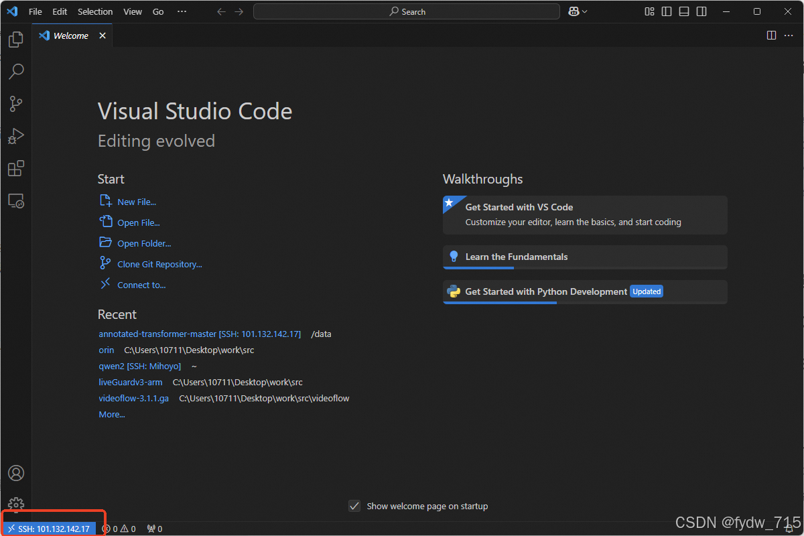
Task: Open the Edit menu
Action: 60,11
